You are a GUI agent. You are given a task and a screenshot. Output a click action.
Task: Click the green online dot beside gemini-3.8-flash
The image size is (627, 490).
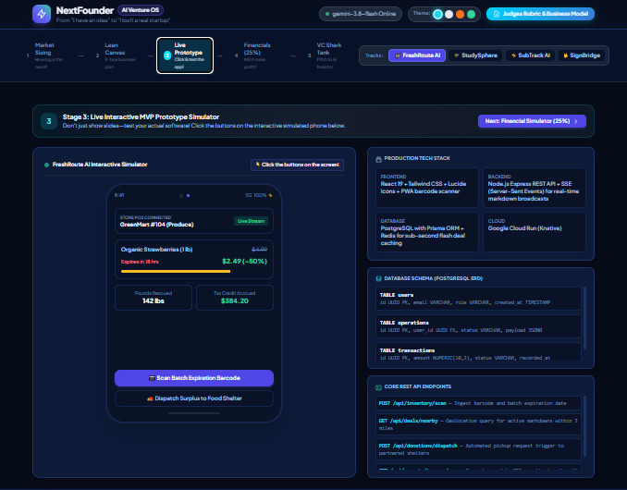[x=327, y=14]
